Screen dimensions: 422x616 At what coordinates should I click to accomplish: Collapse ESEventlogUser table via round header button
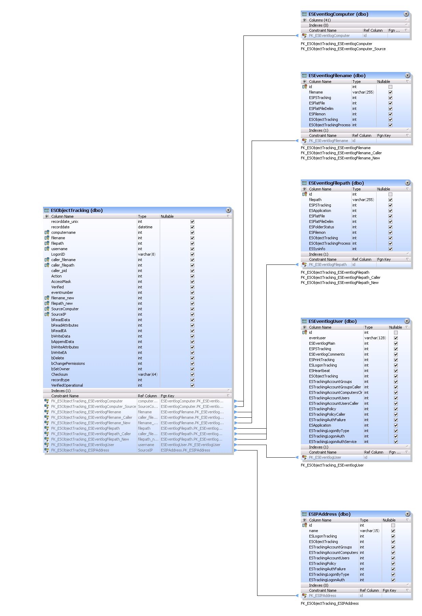(407, 321)
